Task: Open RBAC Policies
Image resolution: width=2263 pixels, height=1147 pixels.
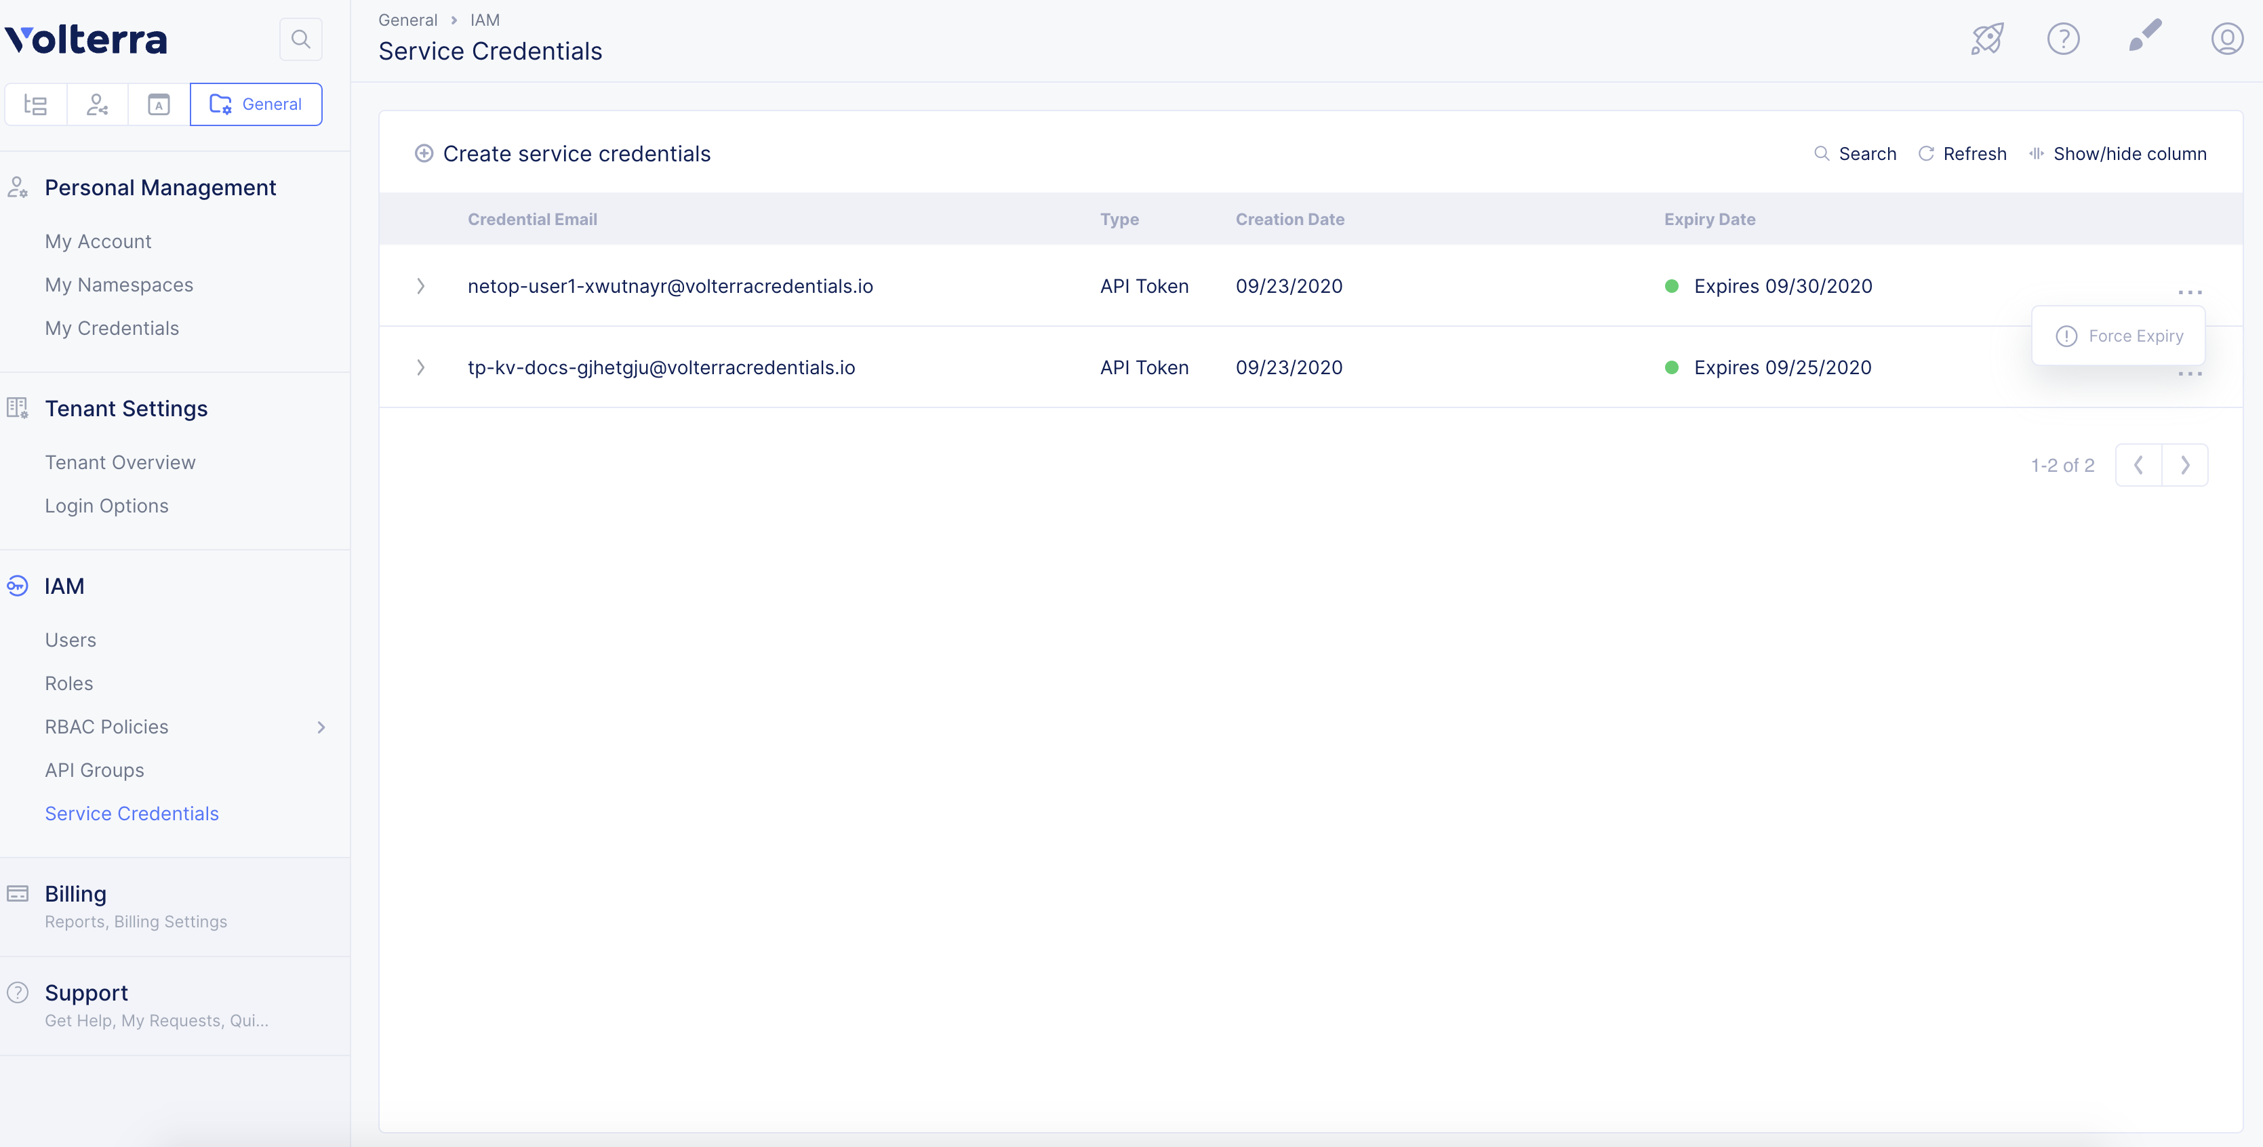Action: [x=107, y=727]
